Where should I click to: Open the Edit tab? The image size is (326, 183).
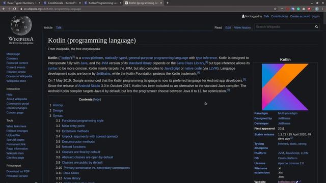228,27
